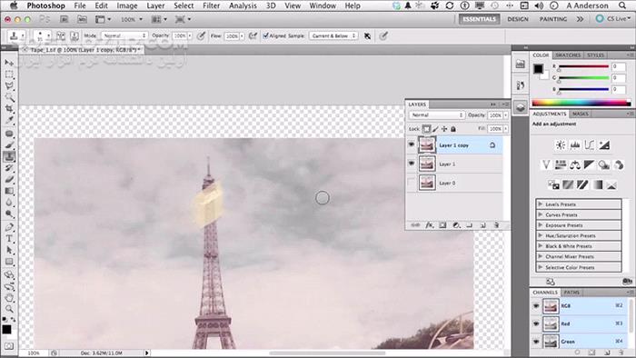Select the Polygonal Lasso tool
Viewport: 636px width, 358px height.
click(x=9, y=86)
